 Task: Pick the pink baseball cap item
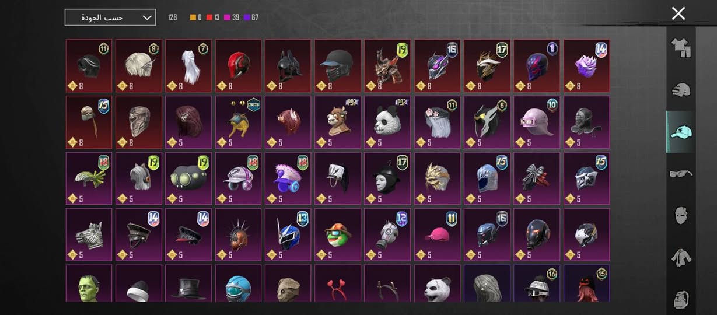437,235
